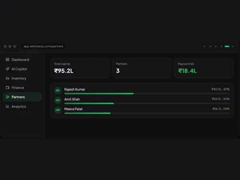Select the Meera Patel name

[73, 109]
